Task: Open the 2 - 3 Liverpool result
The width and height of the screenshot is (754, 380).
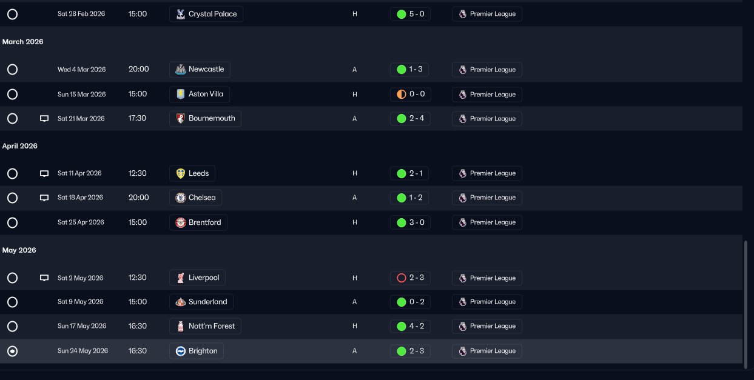Action: coord(410,278)
